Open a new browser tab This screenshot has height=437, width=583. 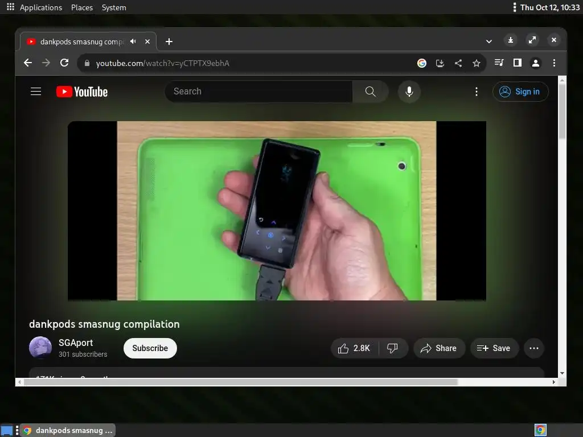(169, 42)
